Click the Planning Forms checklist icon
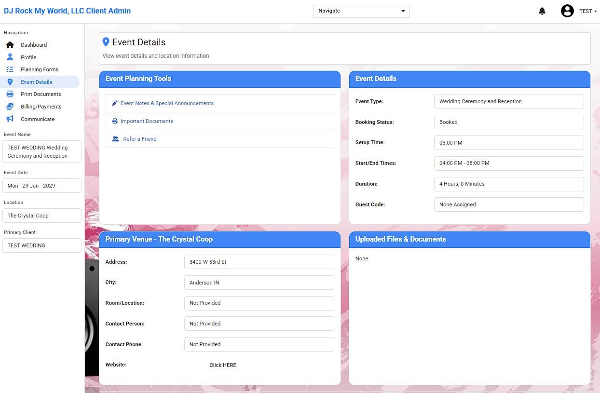Viewport: 600px width, 393px height. coord(10,69)
